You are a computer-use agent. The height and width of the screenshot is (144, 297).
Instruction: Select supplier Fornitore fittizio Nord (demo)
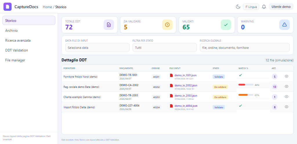[x=81, y=77]
